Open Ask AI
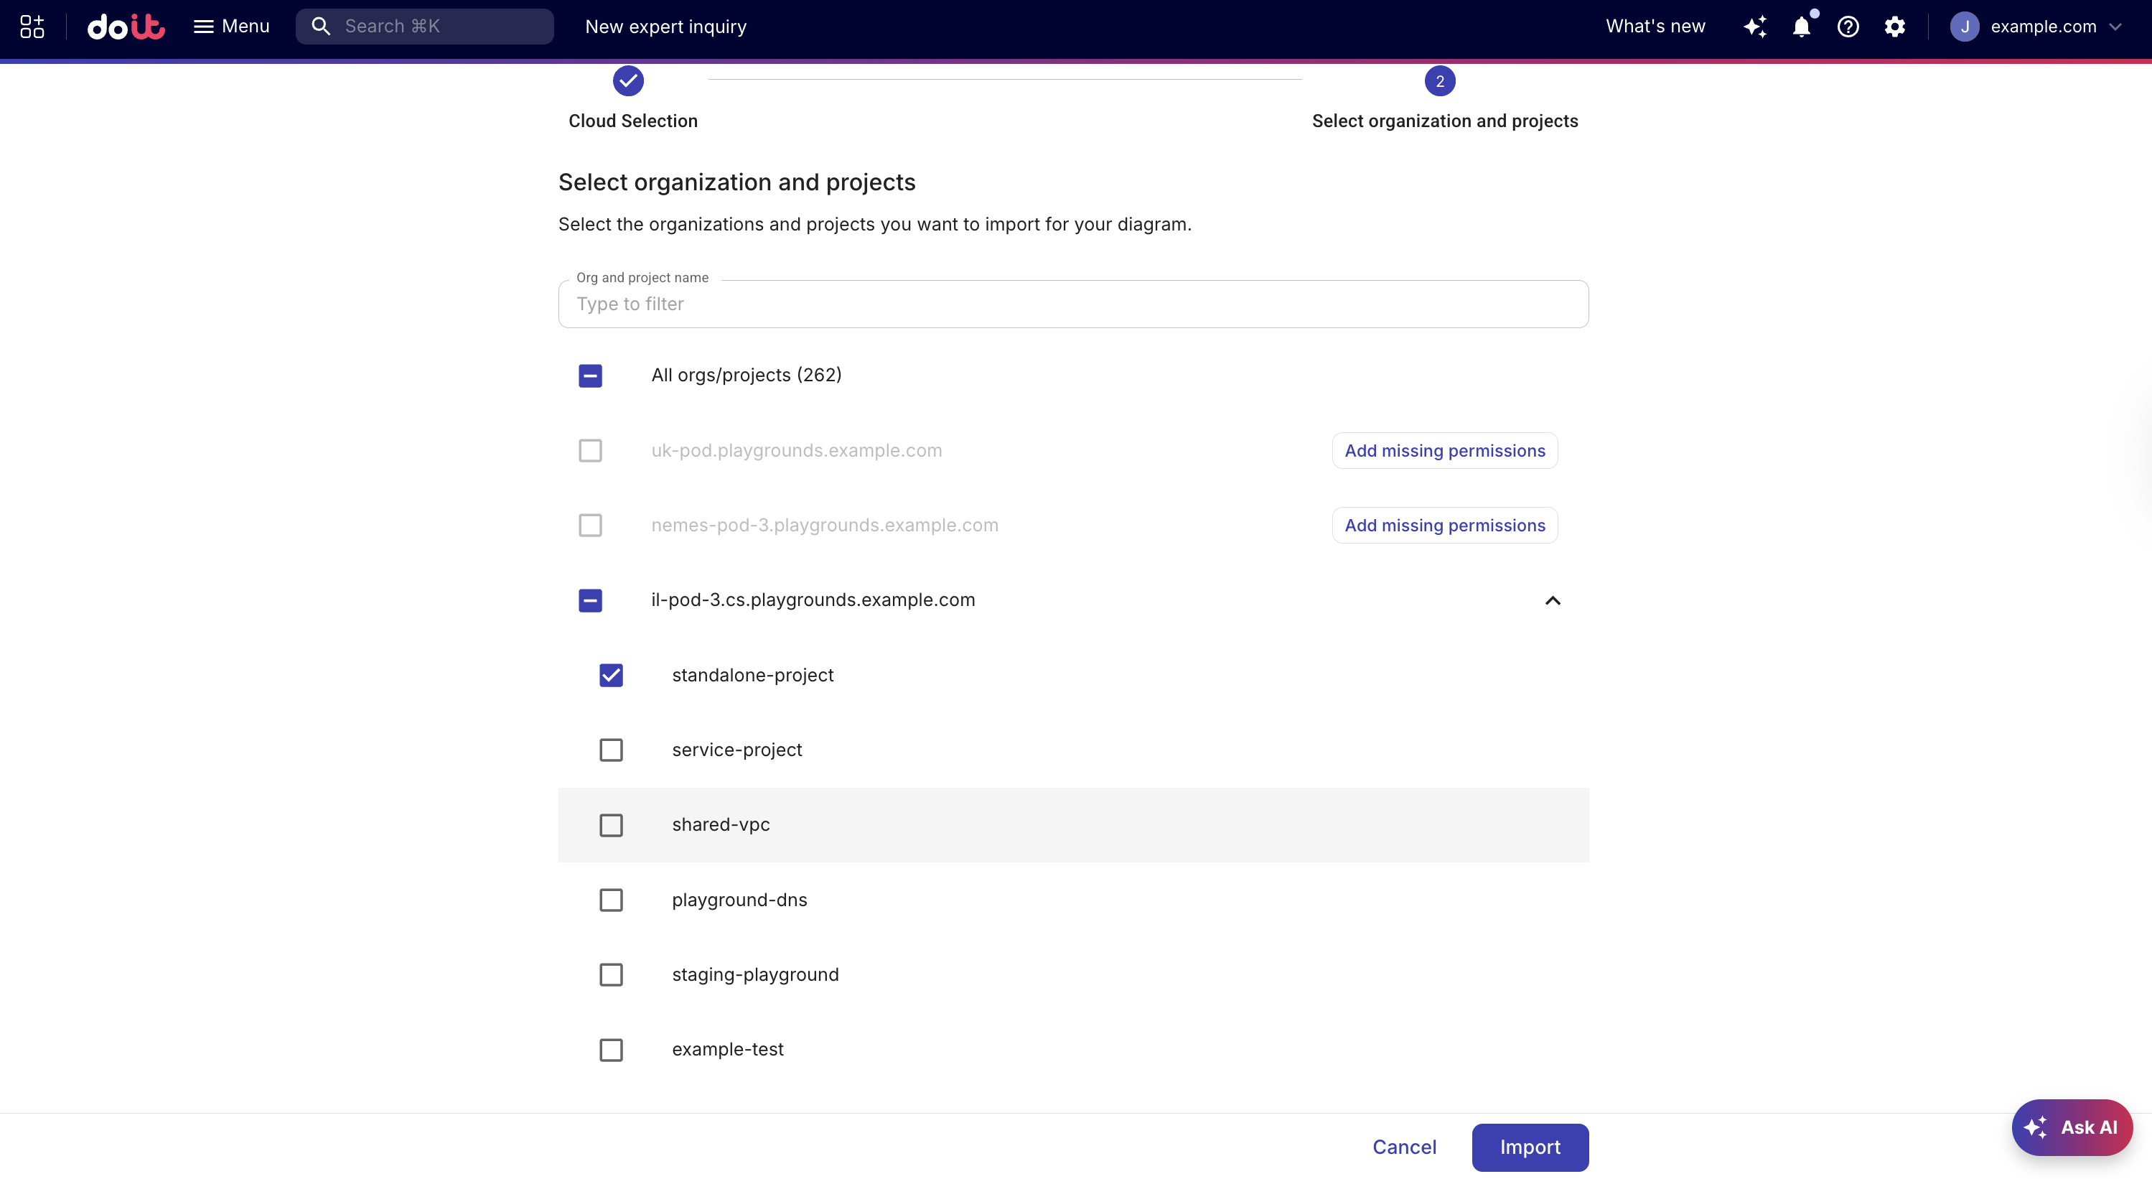The width and height of the screenshot is (2152, 1179). pyautogui.click(x=2072, y=1127)
